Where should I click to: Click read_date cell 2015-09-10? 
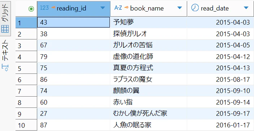(221, 91)
